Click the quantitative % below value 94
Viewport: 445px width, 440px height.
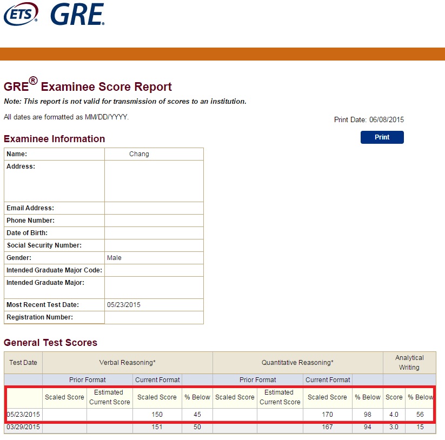pyautogui.click(x=368, y=427)
